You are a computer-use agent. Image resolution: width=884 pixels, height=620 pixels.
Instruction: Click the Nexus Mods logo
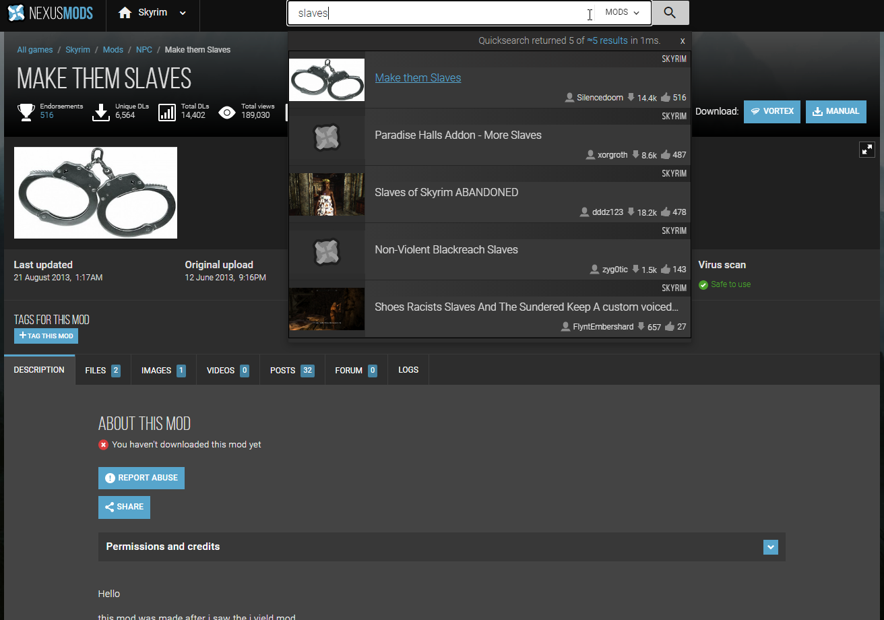tap(51, 13)
